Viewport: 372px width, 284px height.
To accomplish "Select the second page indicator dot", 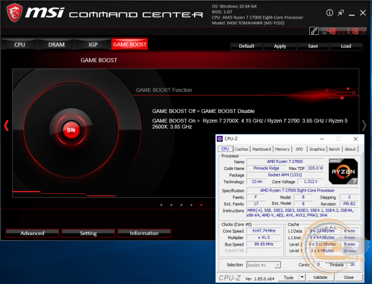I will [x=171, y=205].
